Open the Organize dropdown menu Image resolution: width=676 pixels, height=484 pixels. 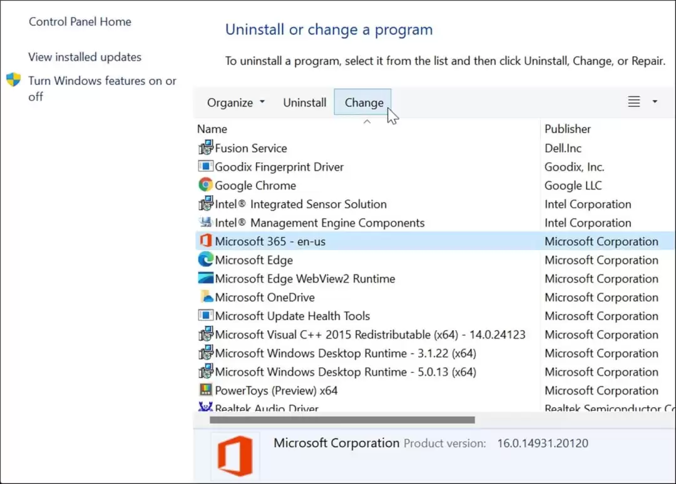tap(236, 103)
